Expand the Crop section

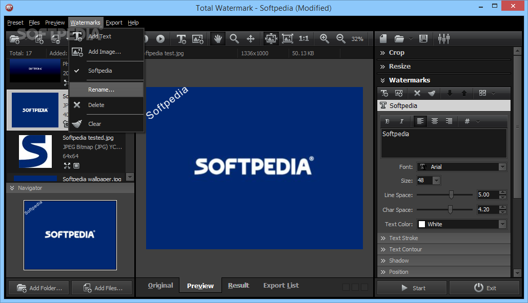click(444, 53)
